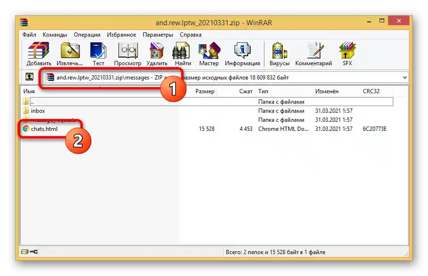The width and height of the screenshot is (428, 276).
Task: Maximize the WinRAR window
Action: click(382, 21)
